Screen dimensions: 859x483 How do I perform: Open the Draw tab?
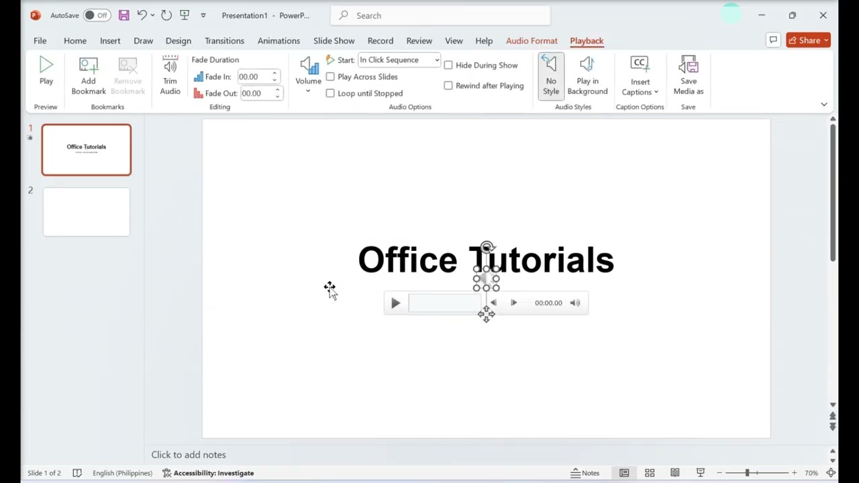(143, 40)
